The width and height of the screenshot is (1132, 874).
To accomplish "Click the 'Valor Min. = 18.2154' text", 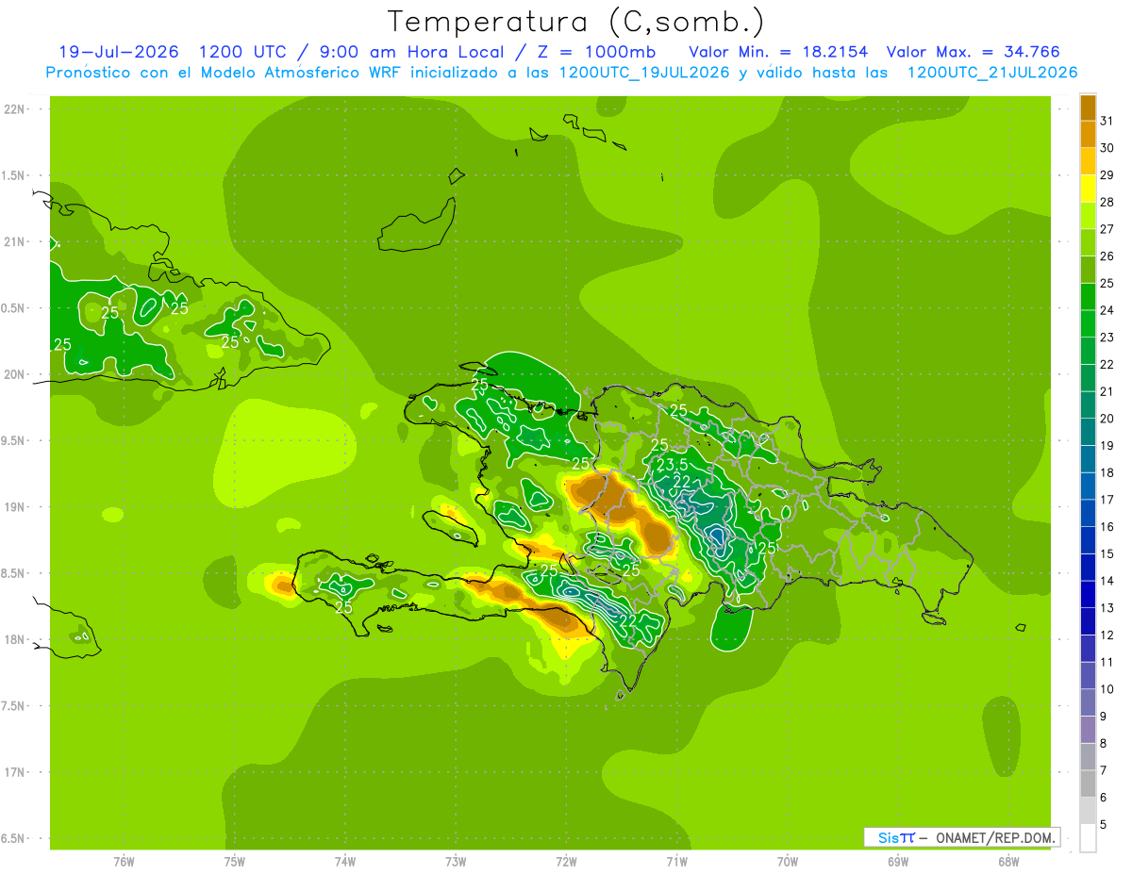I will point(779,52).
